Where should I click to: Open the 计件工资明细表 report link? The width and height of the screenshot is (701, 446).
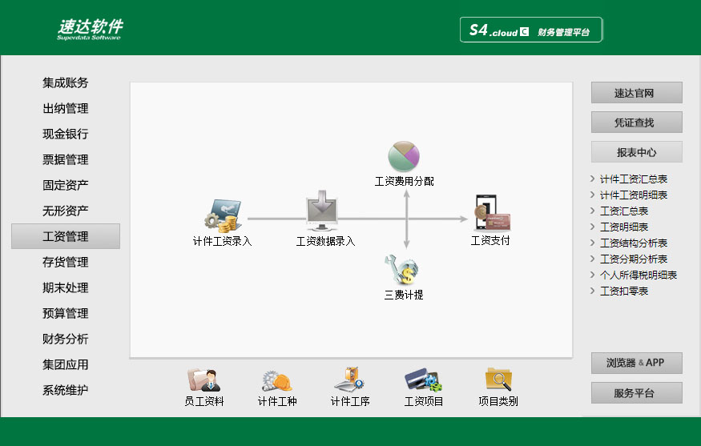(x=634, y=195)
